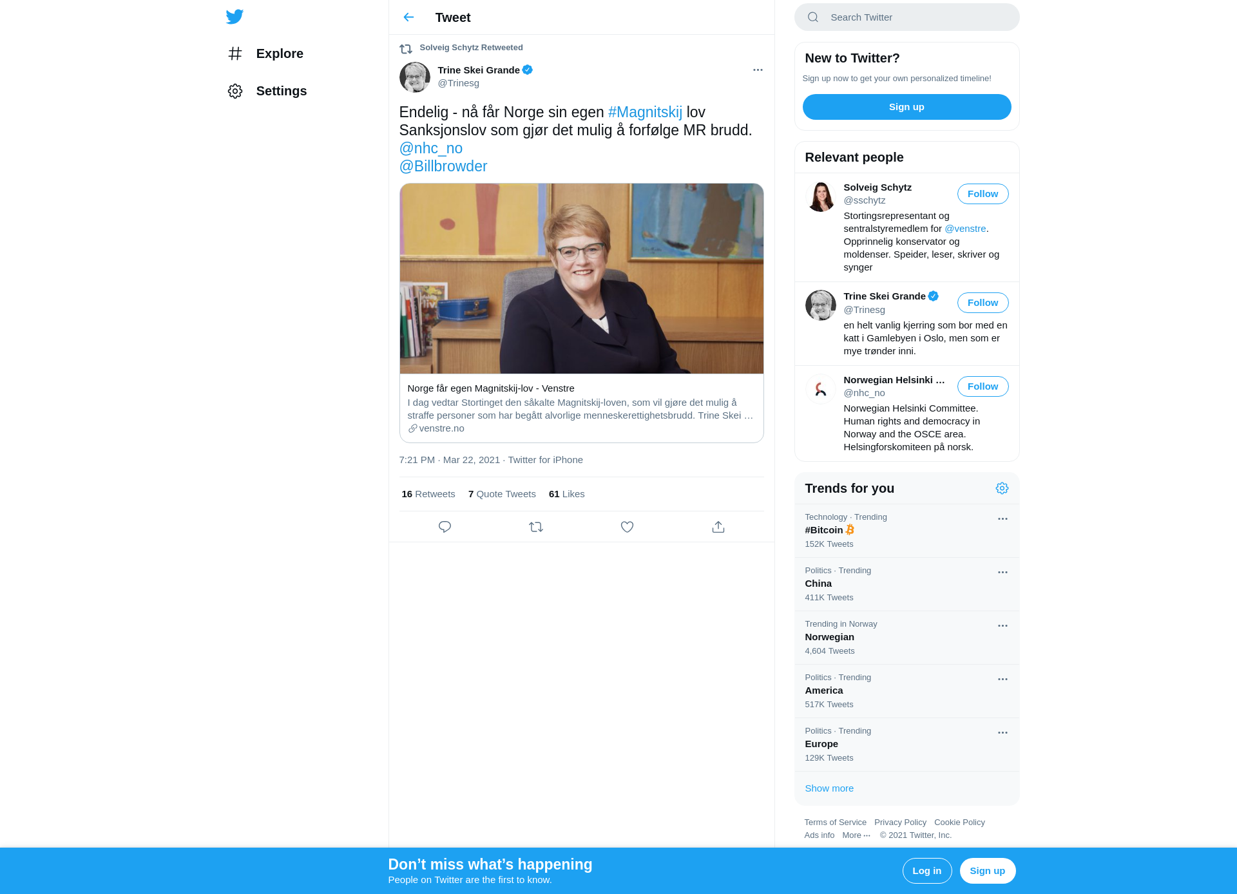This screenshot has height=894, width=1237.
Task: Click the Twitter bird logo
Action: (x=235, y=17)
